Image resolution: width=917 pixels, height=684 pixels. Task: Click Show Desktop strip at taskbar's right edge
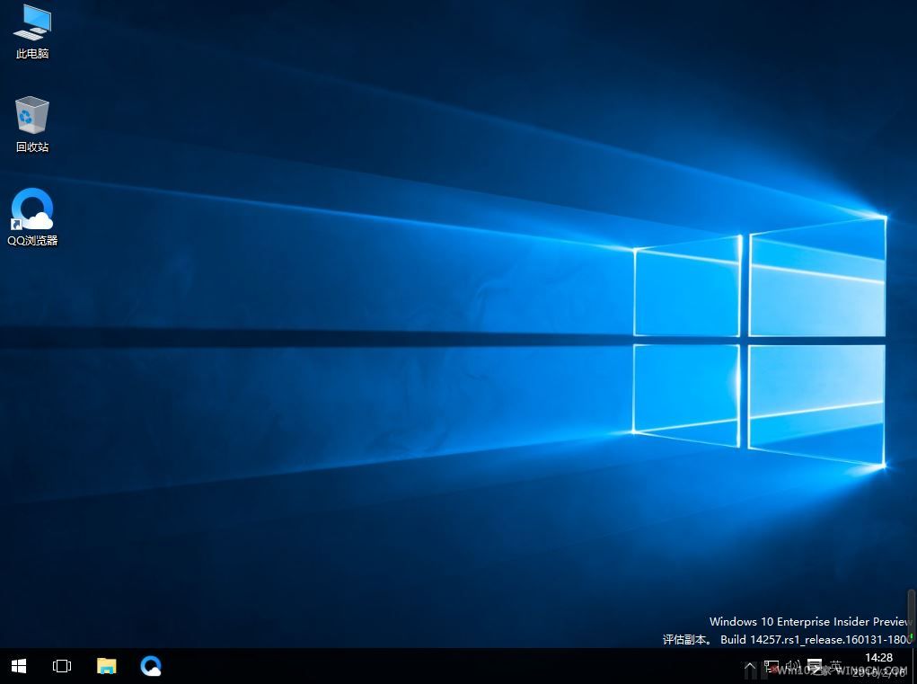914,666
